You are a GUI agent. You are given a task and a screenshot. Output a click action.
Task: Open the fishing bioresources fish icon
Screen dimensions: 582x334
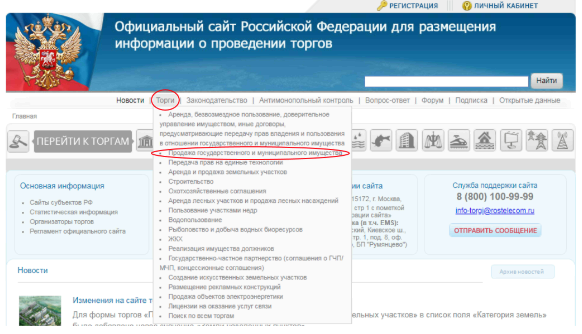381,141
